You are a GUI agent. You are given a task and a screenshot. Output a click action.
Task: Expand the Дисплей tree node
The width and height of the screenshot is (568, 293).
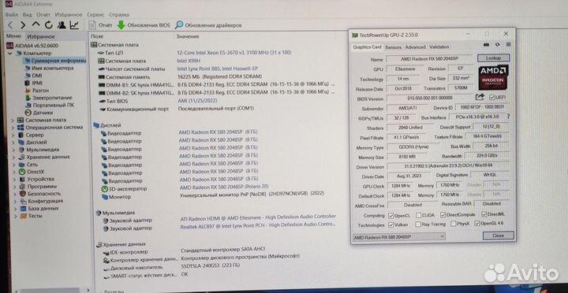click(x=13, y=142)
